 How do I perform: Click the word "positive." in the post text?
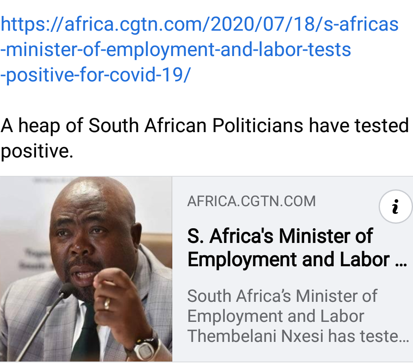37,151
